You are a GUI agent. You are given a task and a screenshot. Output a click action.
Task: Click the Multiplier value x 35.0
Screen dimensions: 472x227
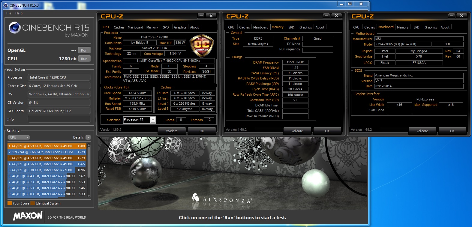137,98
